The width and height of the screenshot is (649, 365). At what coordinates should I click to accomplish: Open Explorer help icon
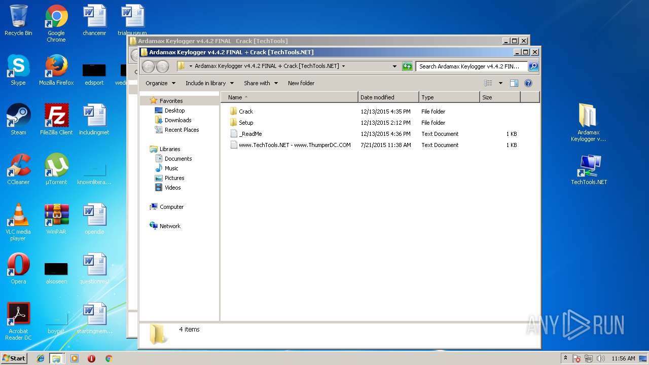[528, 83]
